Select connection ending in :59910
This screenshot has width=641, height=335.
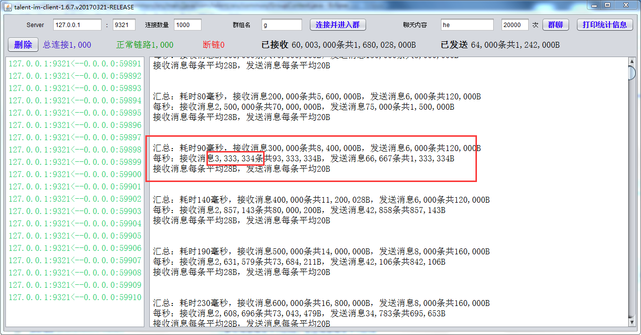tap(75, 297)
